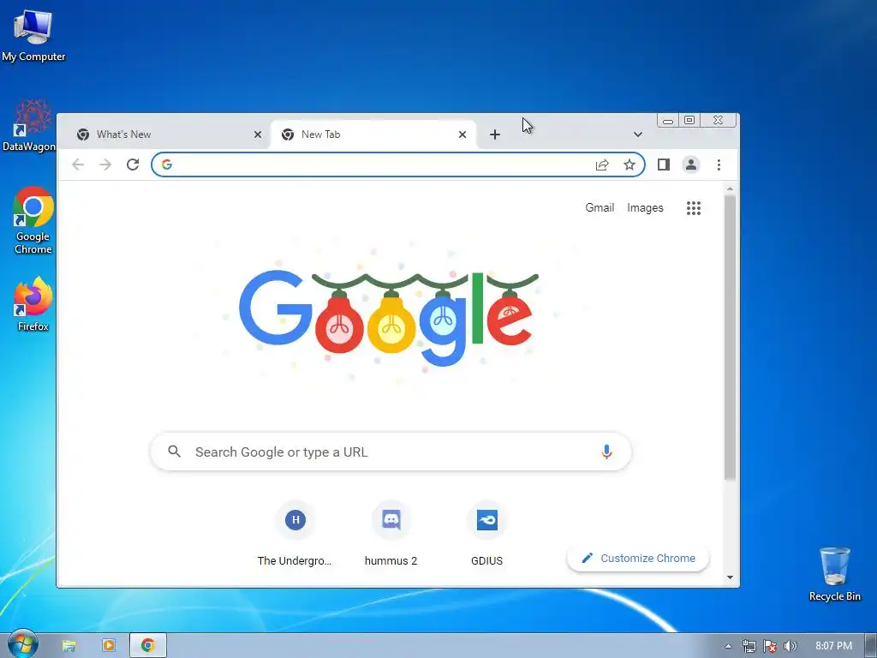Click the Customize Chrome button
Viewport: 877px width, 658px height.
(638, 558)
